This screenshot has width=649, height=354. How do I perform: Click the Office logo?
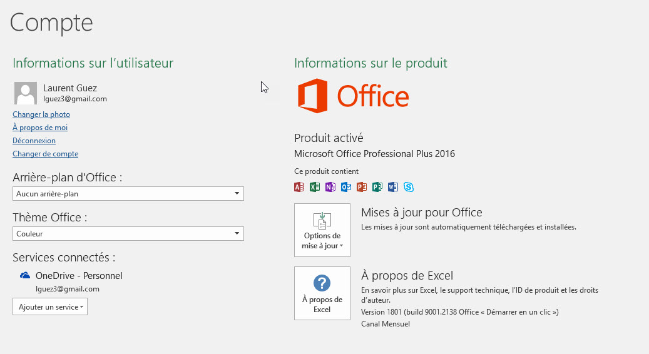pyautogui.click(x=353, y=96)
